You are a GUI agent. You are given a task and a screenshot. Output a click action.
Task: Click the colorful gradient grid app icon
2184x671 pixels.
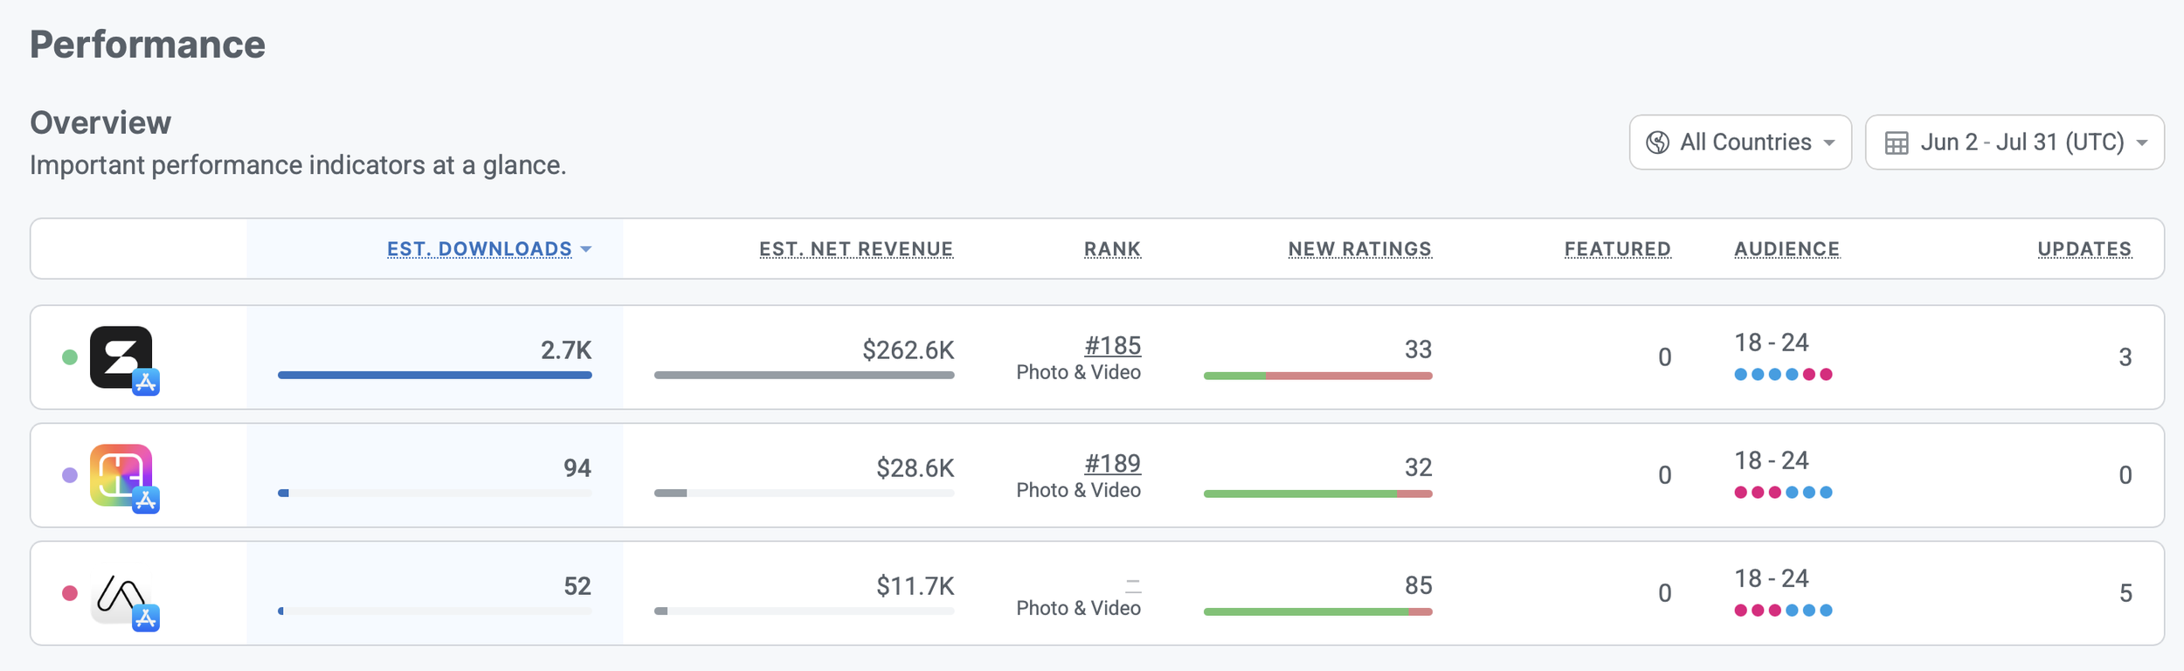click(x=121, y=474)
